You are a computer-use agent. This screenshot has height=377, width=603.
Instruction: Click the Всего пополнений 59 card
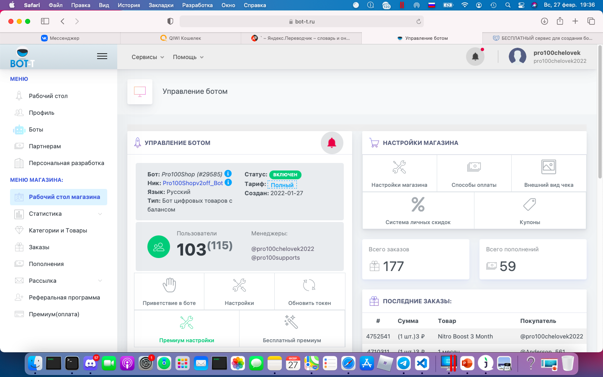coord(533,259)
